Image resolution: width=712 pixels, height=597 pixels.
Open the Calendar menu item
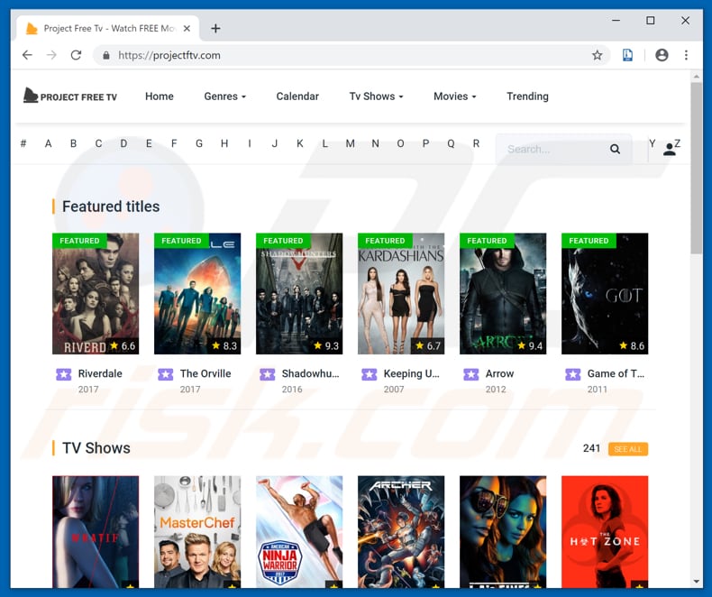click(x=297, y=96)
